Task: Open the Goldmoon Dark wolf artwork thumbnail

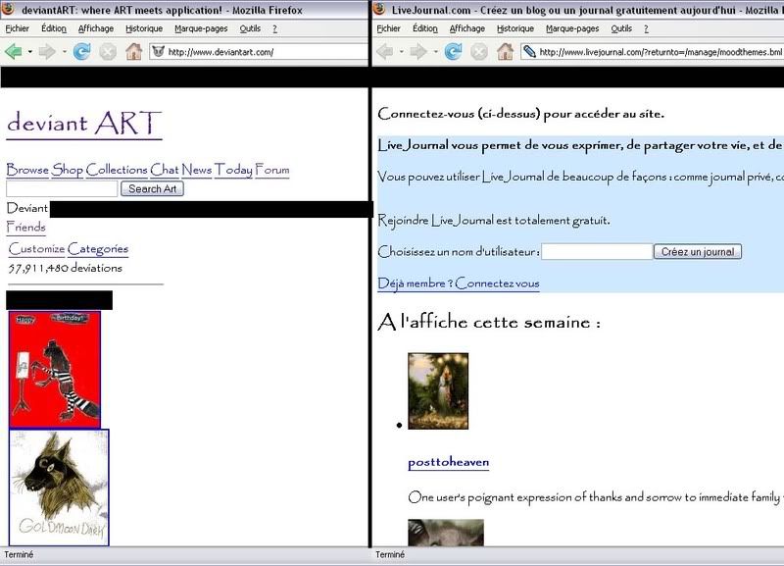Action: tap(59, 488)
